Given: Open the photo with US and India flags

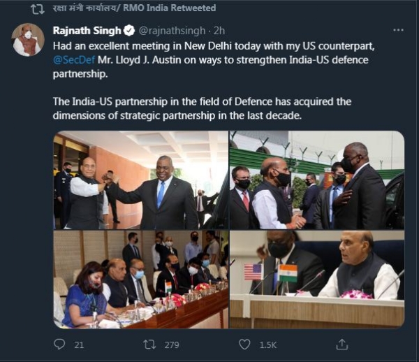Looking at the screenshot, I should pos(317,280).
